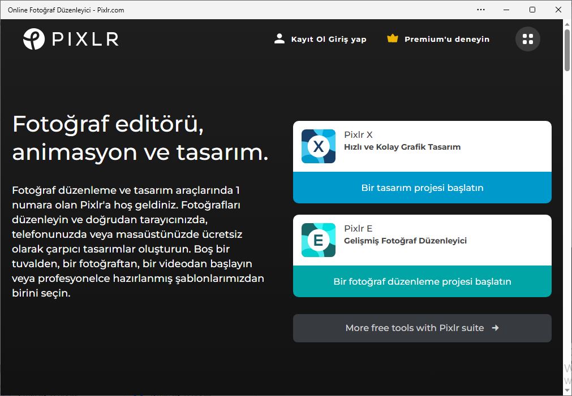The width and height of the screenshot is (572, 396).
Task: Click Gelişmiş Fotoğraf Düzenleyici text
Action: click(405, 241)
